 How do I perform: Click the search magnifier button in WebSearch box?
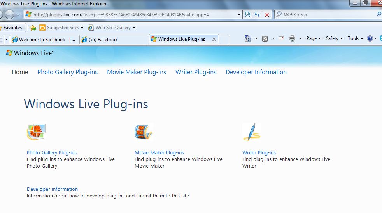point(379,15)
